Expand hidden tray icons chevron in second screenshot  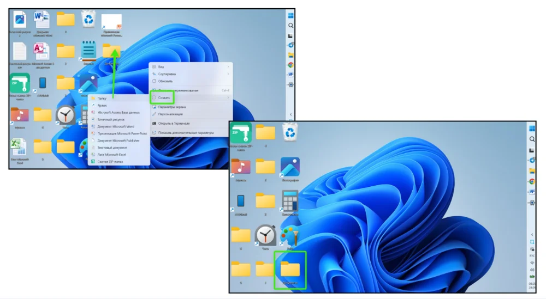point(532,235)
